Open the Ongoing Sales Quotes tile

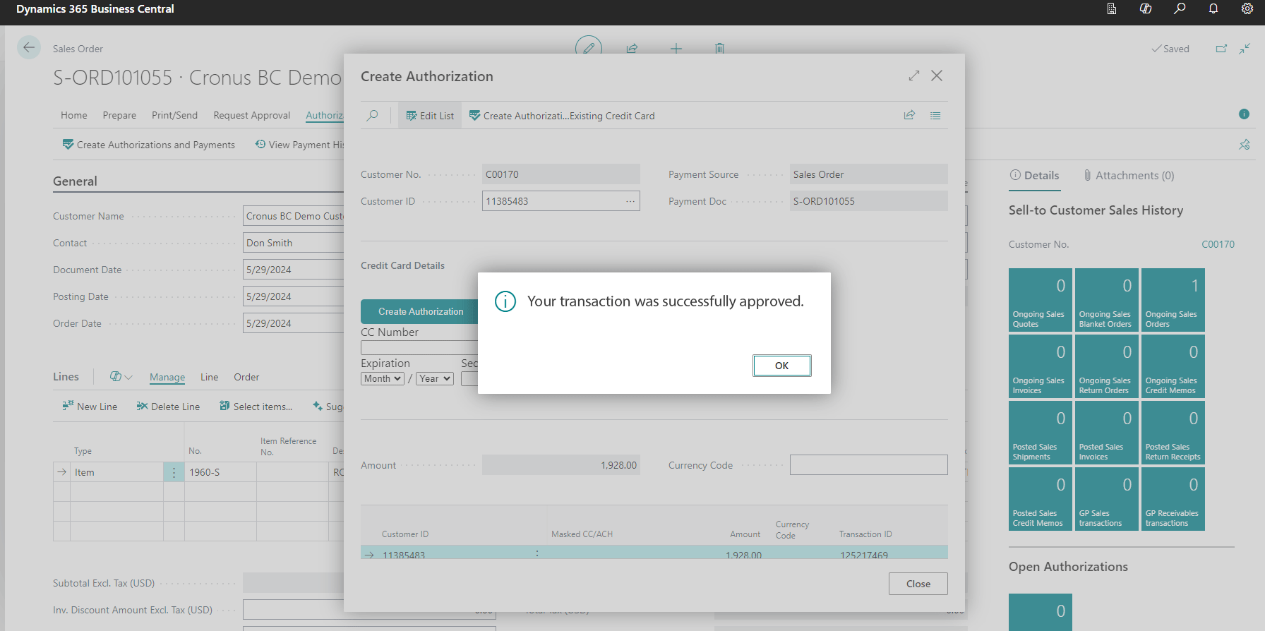[x=1040, y=300]
